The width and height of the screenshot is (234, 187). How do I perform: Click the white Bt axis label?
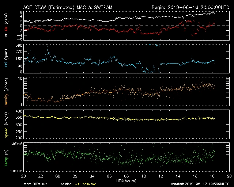coord(6,35)
